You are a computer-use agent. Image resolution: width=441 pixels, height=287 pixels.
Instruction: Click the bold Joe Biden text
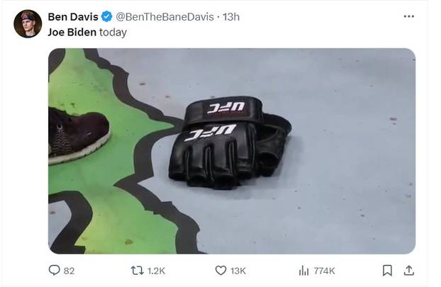(72, 32)
